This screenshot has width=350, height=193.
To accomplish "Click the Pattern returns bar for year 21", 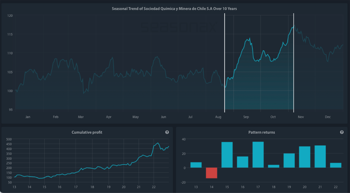I will (x=320, y=156).
